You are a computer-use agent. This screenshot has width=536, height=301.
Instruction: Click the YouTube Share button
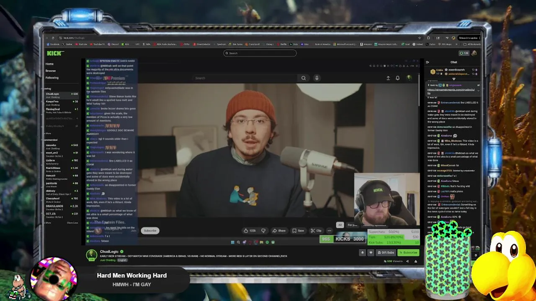[279, 231]
